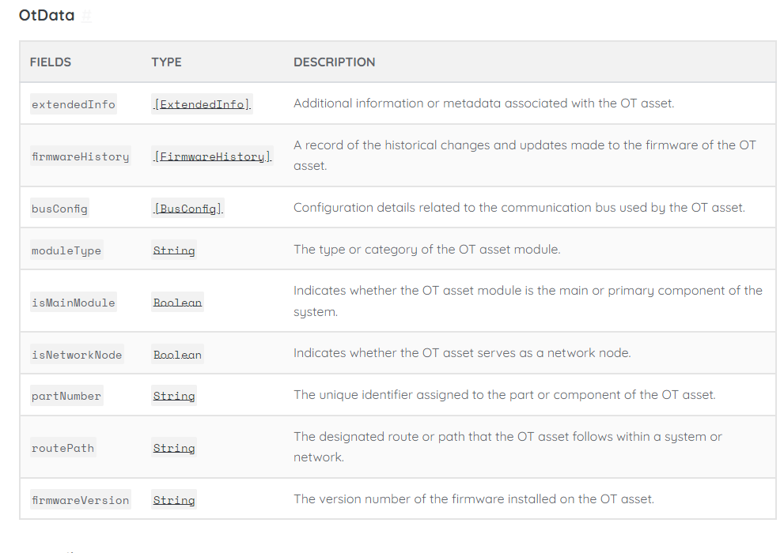Image resolution: width=784 pixels, height=553 pixels.
Task: Click the String type link for moduleType
Action: point(174,250)
